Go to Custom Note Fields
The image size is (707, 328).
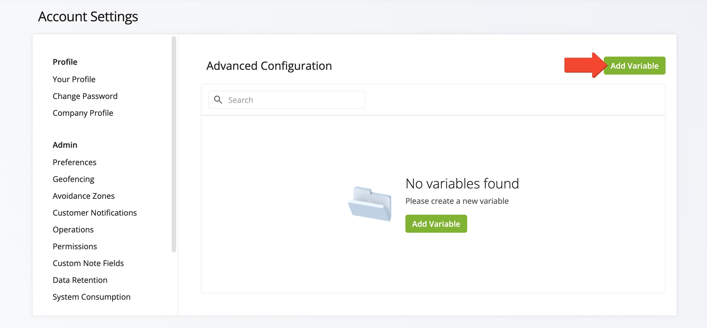(88, 264)
